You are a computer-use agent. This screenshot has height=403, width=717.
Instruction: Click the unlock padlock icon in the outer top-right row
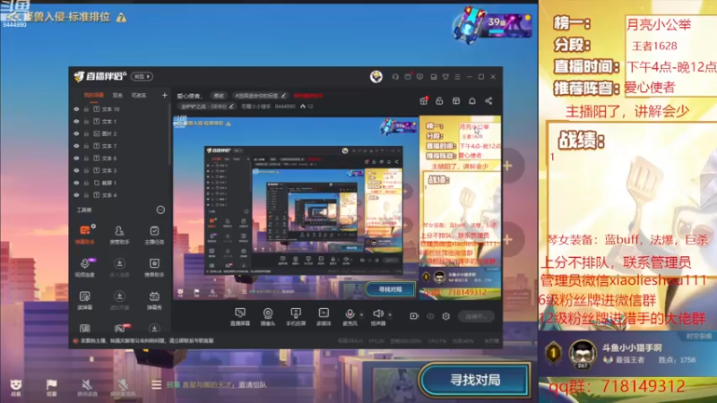(439, 101)
